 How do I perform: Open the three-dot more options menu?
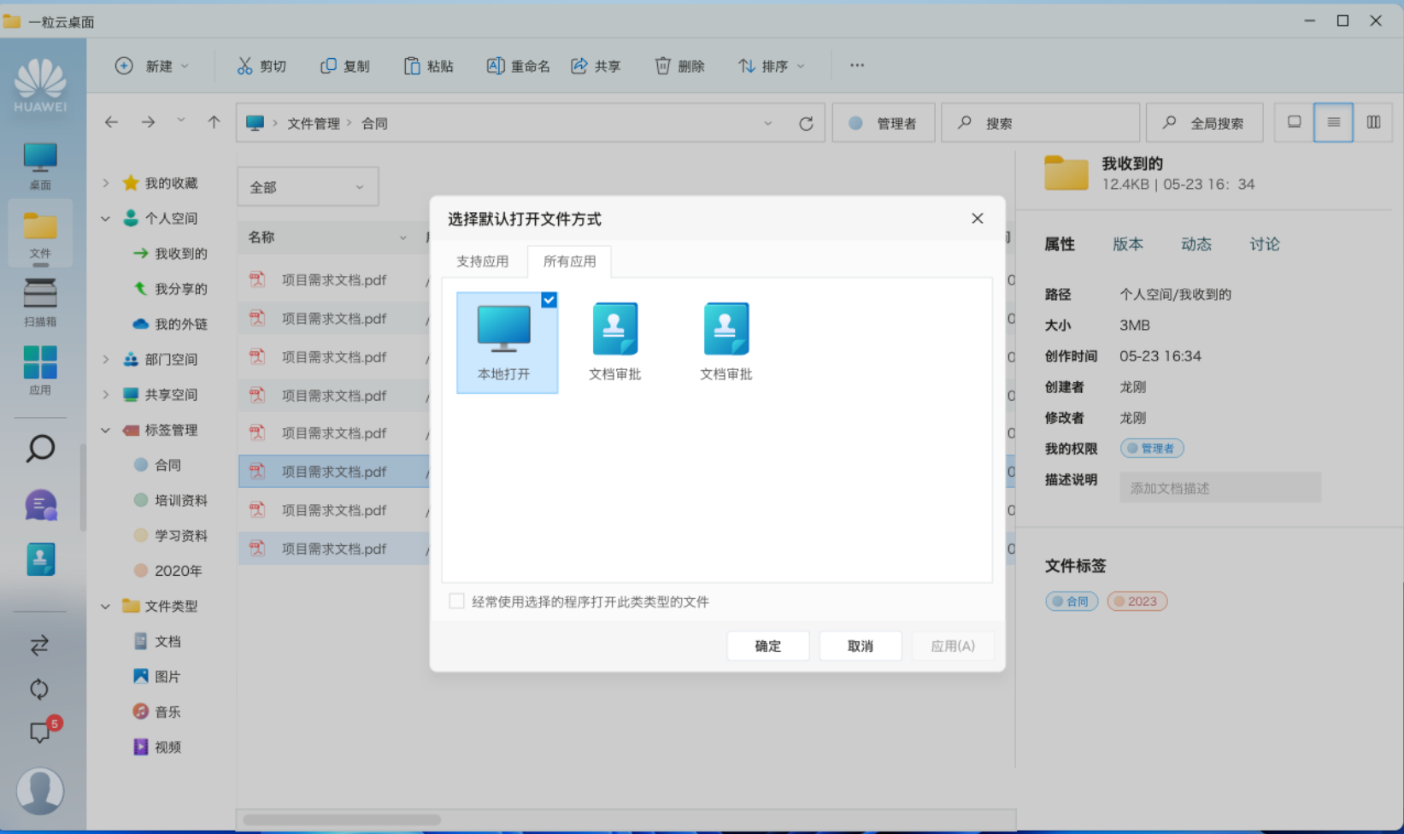(x=857, y=65)
